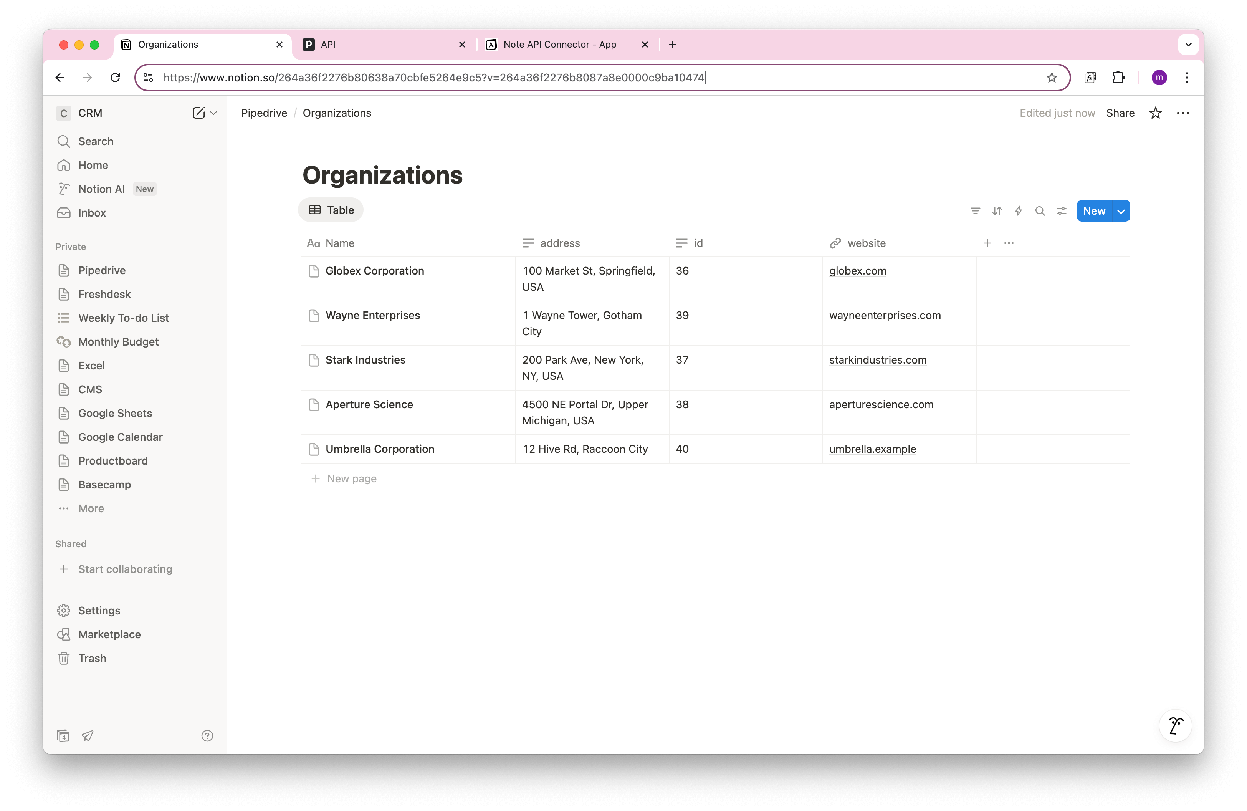The height and width of the screenshot is (811, 1247).
Task: Close the API browser tab
Action: coord(462,45)
